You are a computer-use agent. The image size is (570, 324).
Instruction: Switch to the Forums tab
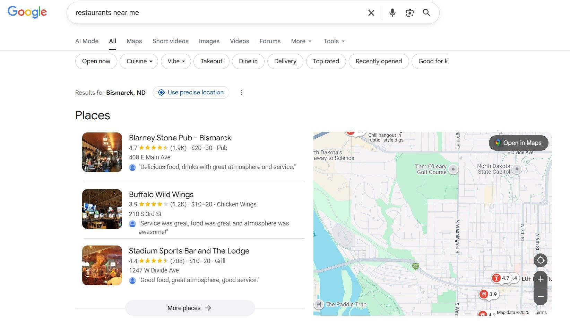[x=270, y=41]
